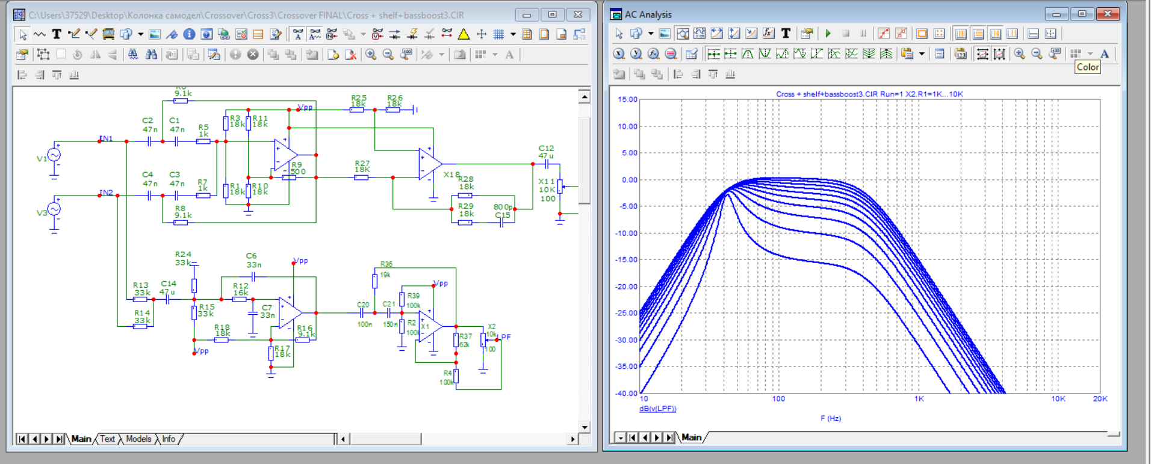Stop the AC analysis run

[846, 33]
